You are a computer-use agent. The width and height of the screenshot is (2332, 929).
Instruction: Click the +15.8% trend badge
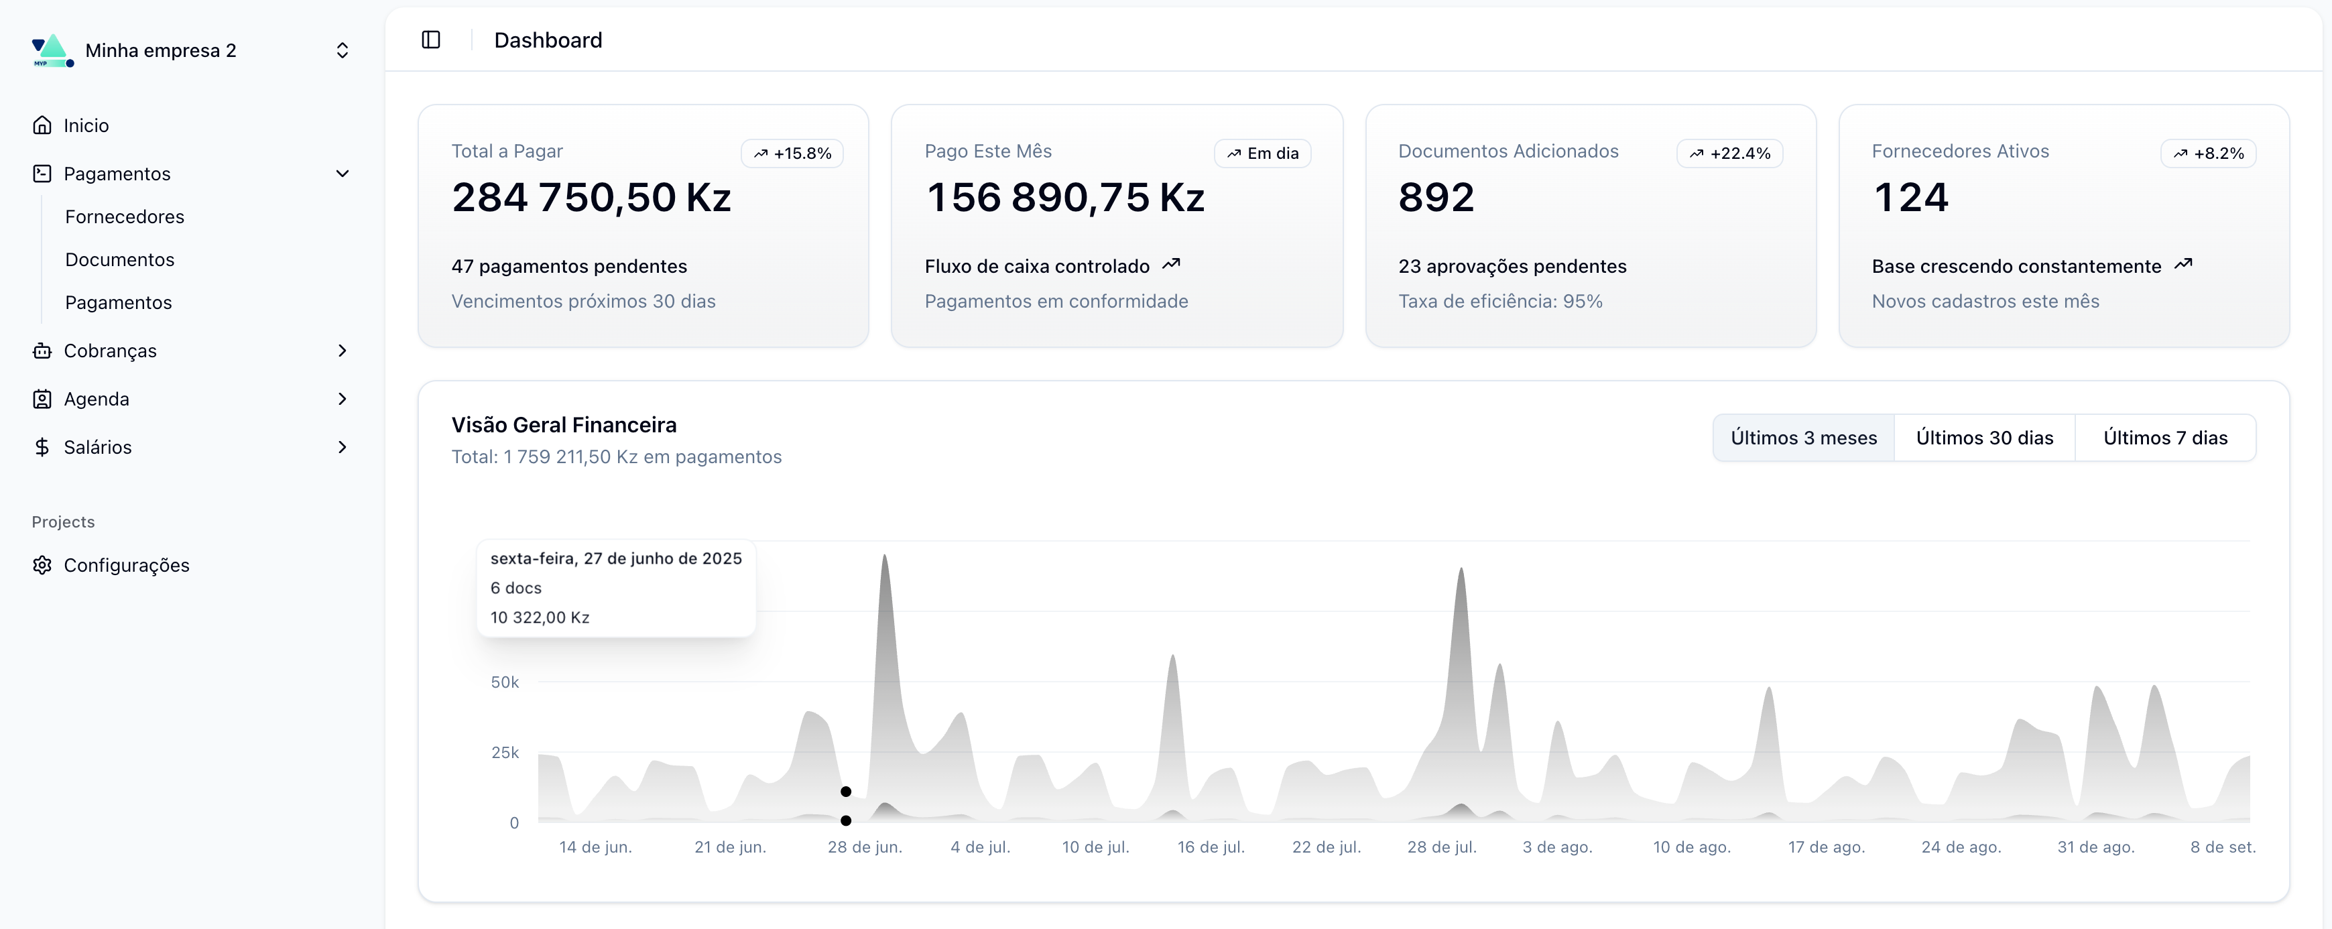792,154
